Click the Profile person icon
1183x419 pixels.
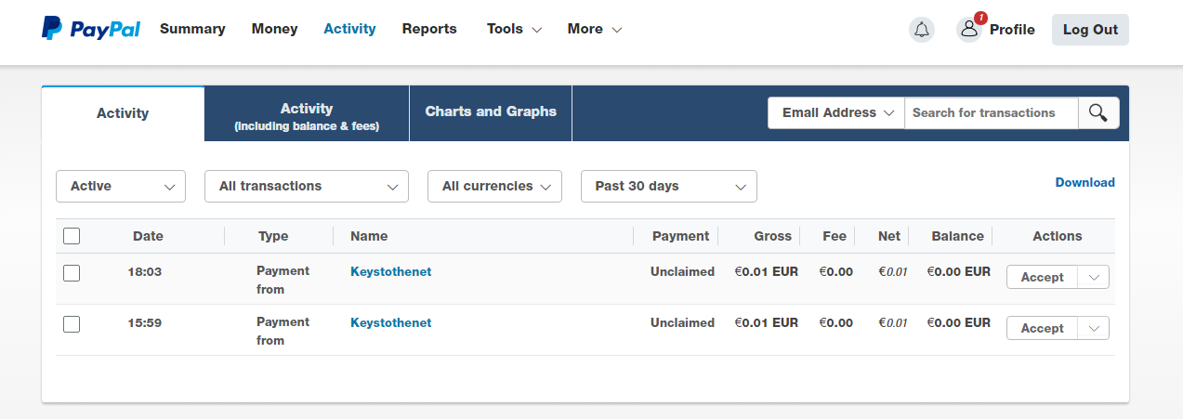969,30
